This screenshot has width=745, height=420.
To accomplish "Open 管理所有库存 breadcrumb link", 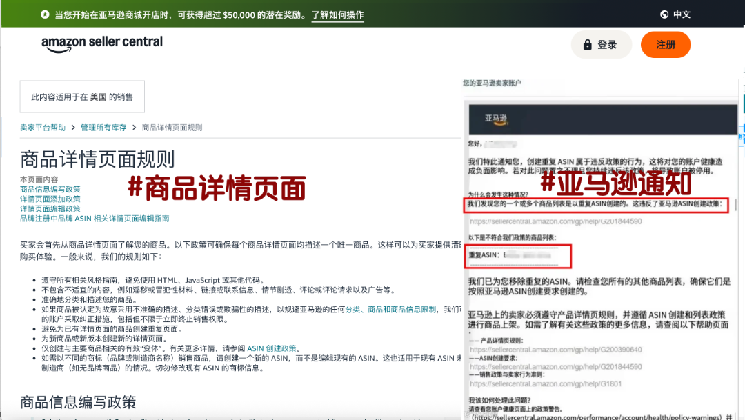I will coord(103,128).
